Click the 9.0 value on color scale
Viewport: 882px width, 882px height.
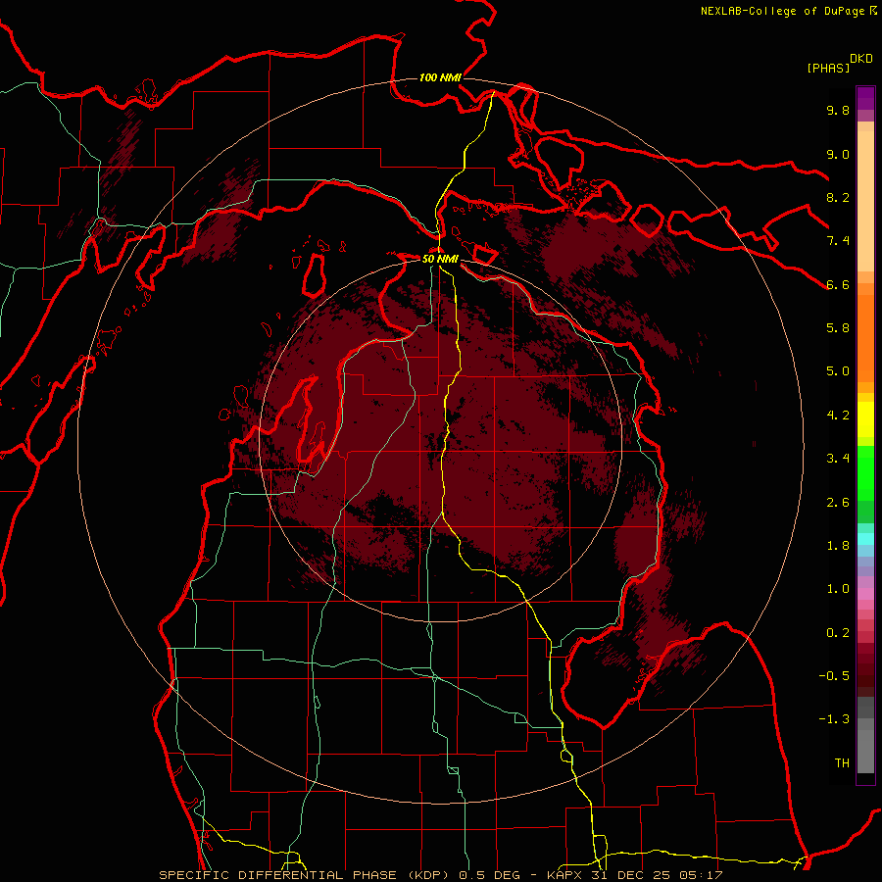[838, 154]
